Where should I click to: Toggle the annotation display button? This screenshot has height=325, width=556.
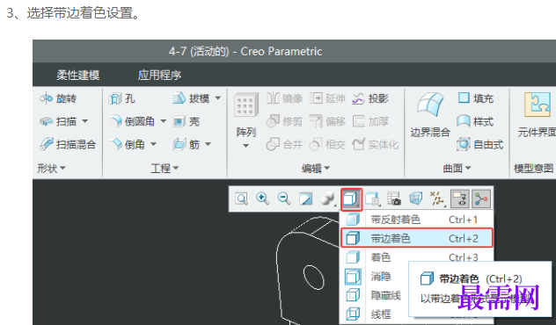coord(461,199)
